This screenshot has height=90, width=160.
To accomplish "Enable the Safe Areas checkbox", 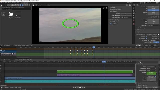I will click(111, 22).
